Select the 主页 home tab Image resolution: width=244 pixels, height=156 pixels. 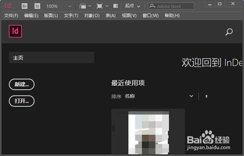[52, 58]
